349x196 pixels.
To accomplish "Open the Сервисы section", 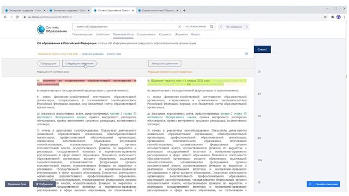I will click(165, 34).
